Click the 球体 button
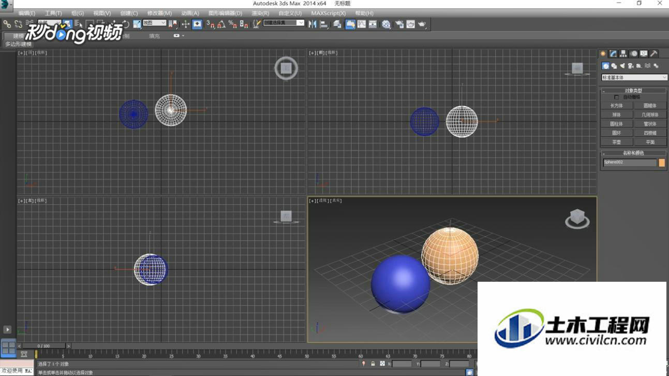 coord(616,115)
